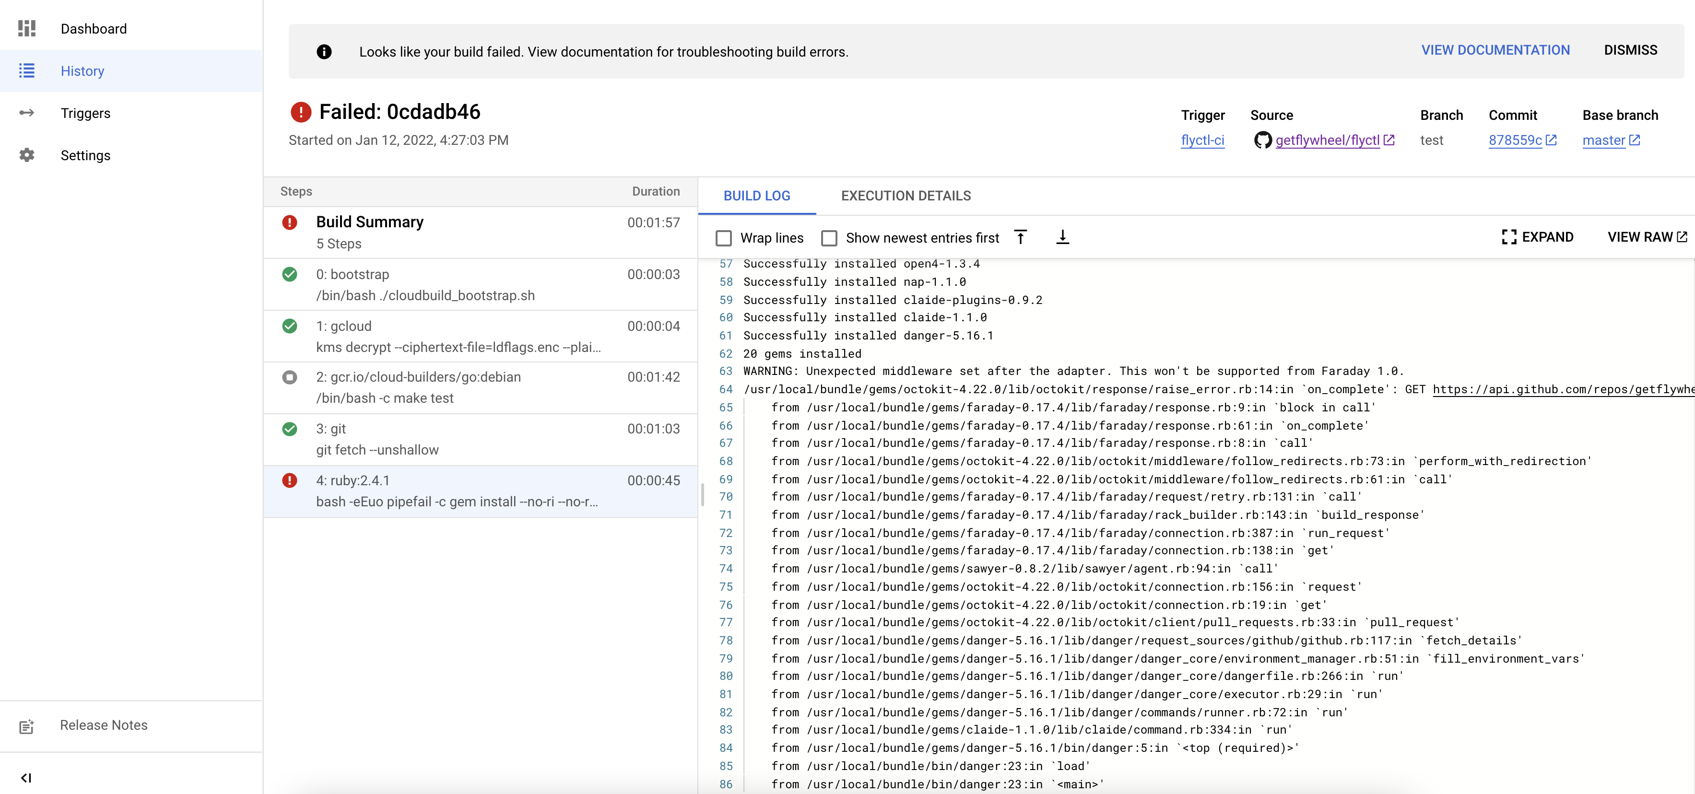Collapse the sidebar with the bottom arrow icon
1695x794 pixels.
[x=26, y=778]
